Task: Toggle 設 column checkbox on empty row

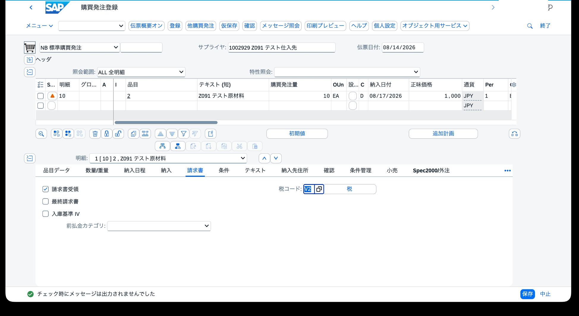Action: [x=353, y=106]
